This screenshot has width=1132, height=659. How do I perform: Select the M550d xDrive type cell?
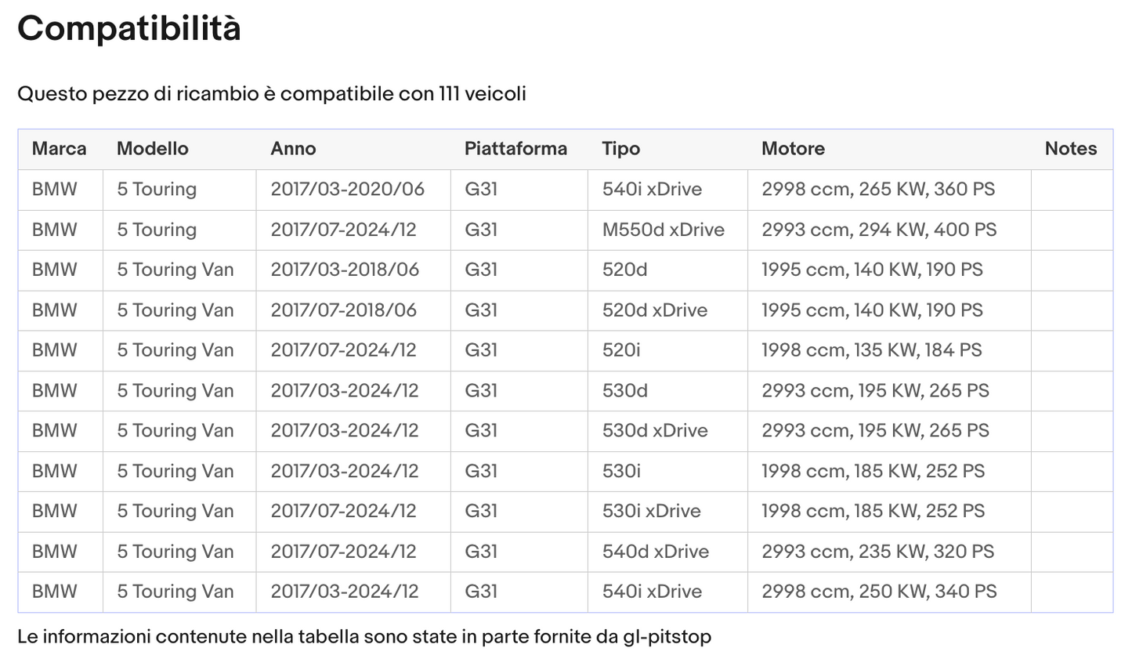pos(663,230)
